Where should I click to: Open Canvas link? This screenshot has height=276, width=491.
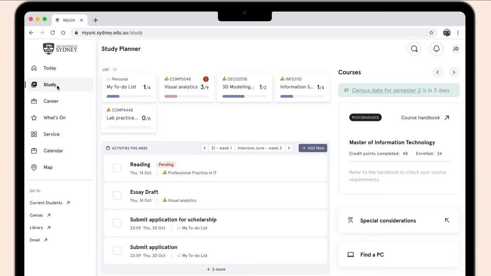coord(40,215)
